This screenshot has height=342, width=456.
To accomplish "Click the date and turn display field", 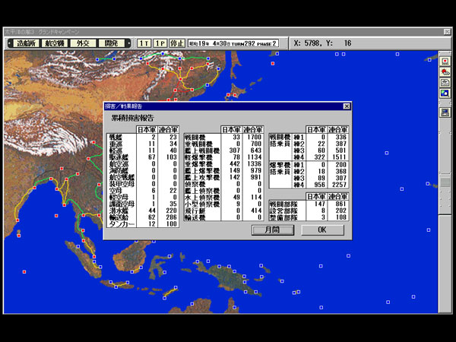I will tap(233, 43).
